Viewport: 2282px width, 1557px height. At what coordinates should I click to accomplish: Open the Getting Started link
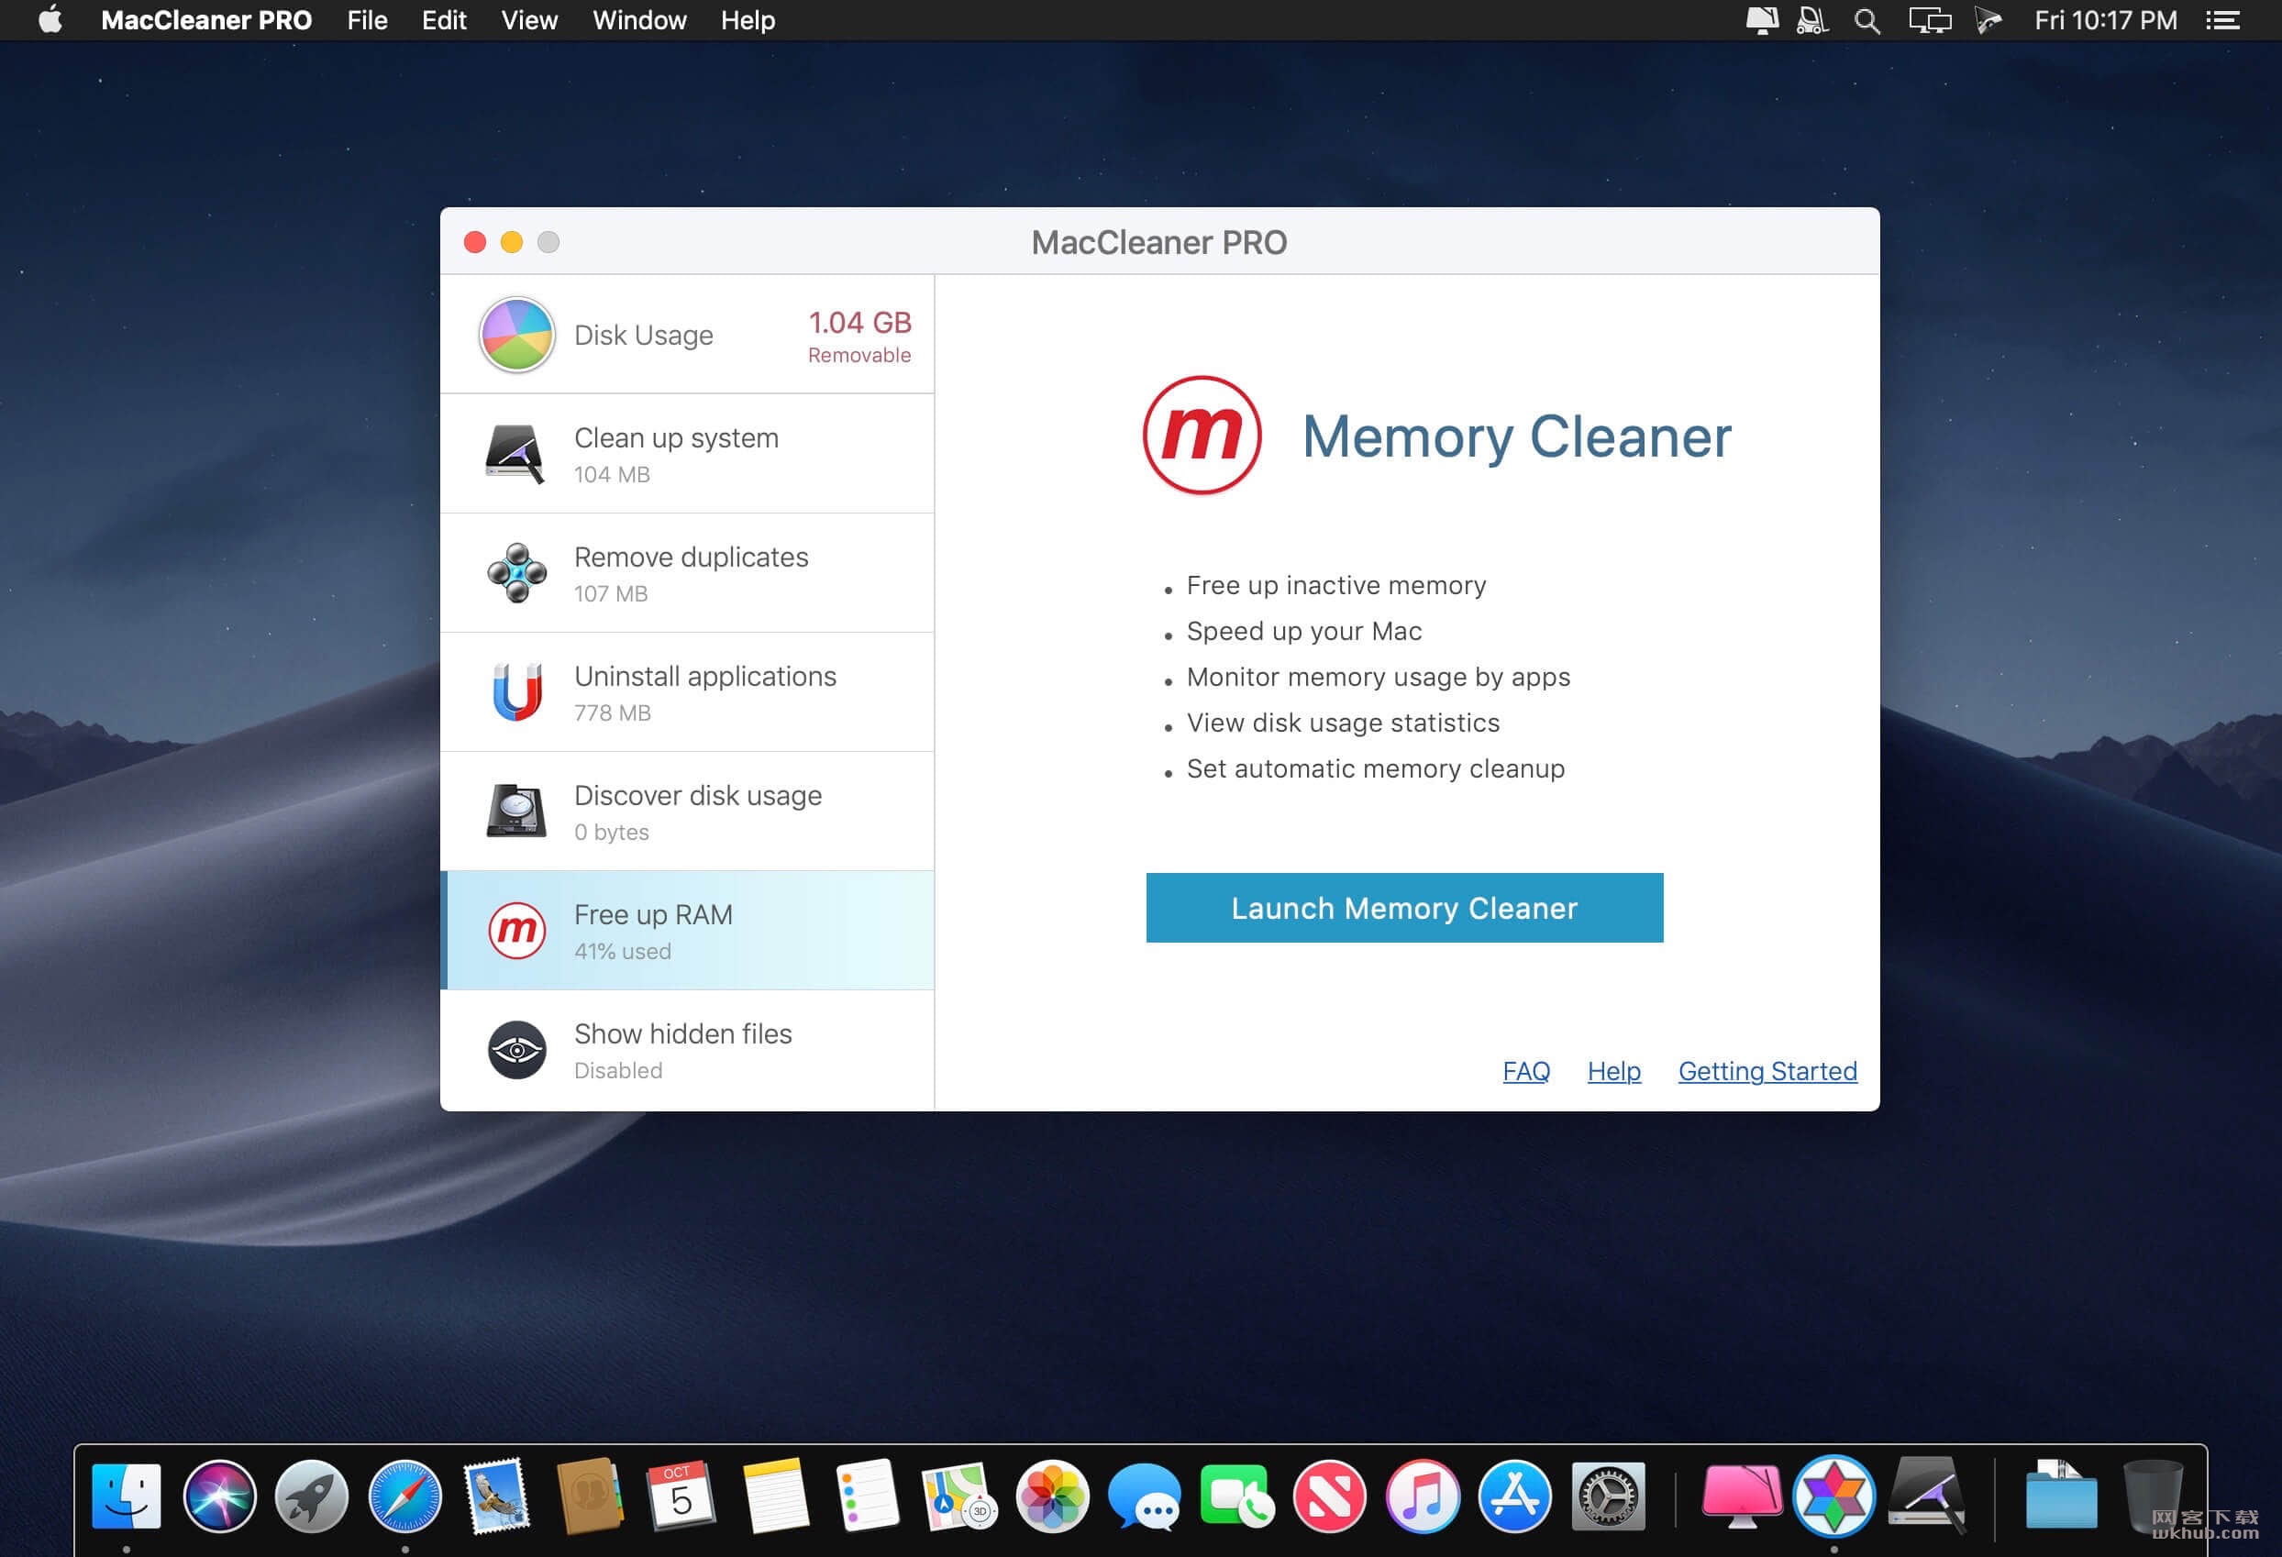[x=1767, y=1071]
